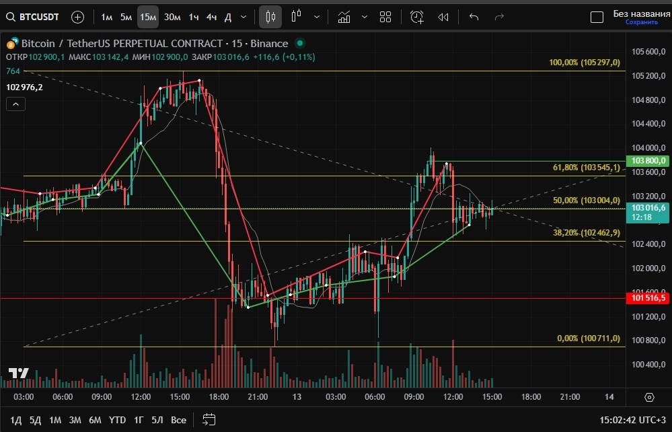Switch to the 30м timeframe

[x=172, y=17]
